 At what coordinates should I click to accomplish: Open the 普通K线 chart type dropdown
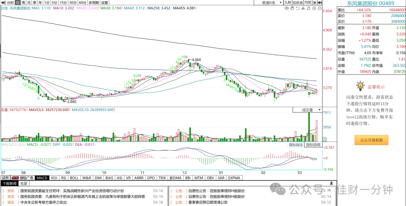coord(268,3)
